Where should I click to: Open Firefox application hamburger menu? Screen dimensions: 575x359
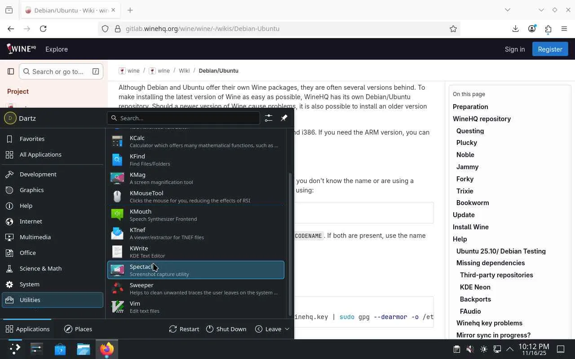pos(564,29)
